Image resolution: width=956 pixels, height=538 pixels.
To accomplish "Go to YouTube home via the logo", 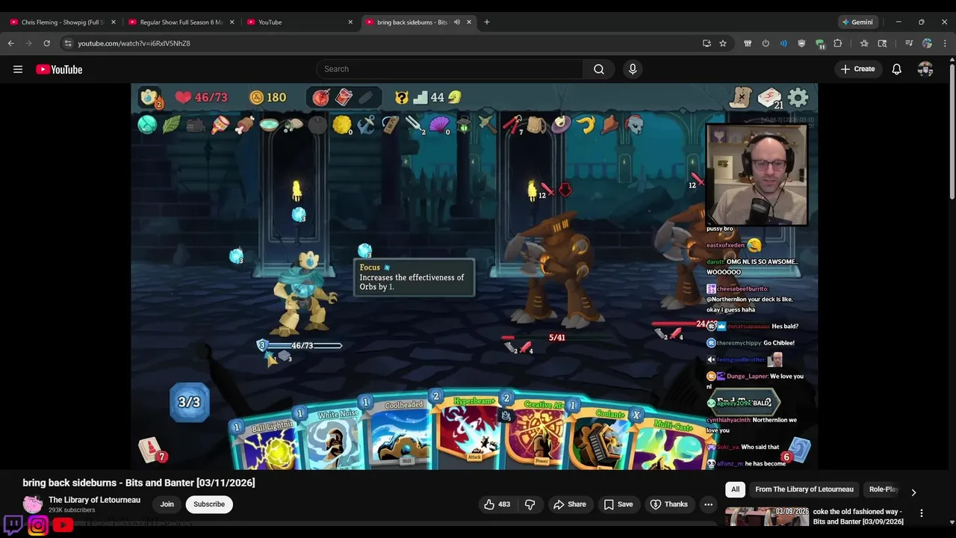I will point(59,69).
